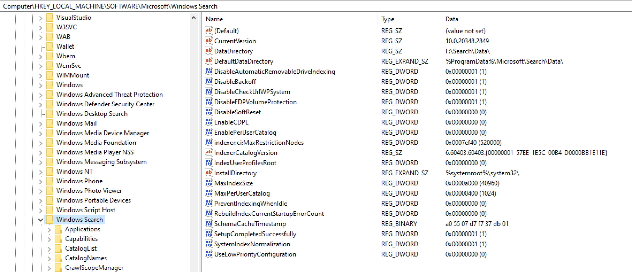This screenshot has width=632, height=272.
Task: Select the Windows Portable Devices key
Action: [94, 200]
